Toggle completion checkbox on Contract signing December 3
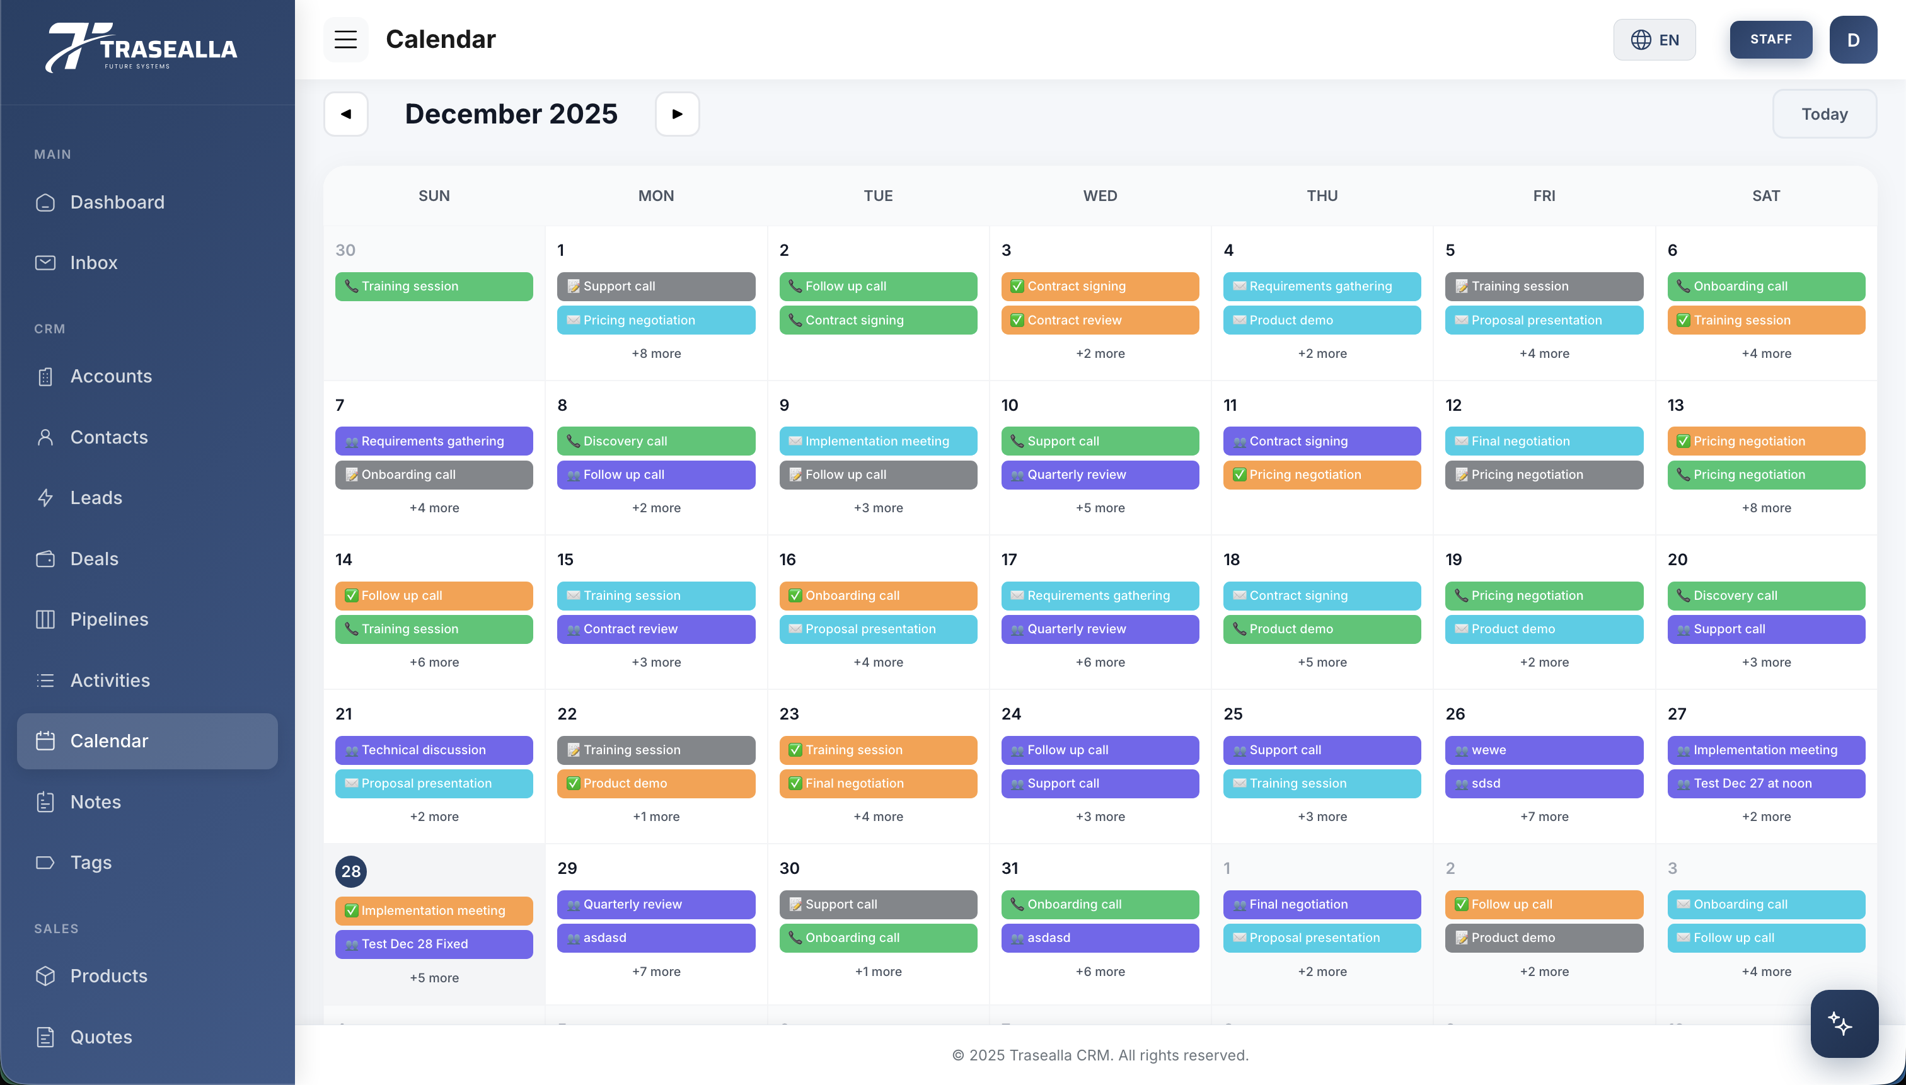This screenshot has width=1906, height=1085. (x=1017, y=286)
